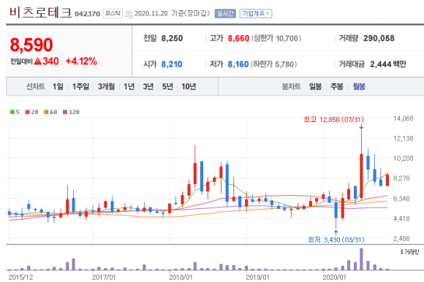Open the 기업개요 dropdown
424x282 pixels.
pos(256,13)
